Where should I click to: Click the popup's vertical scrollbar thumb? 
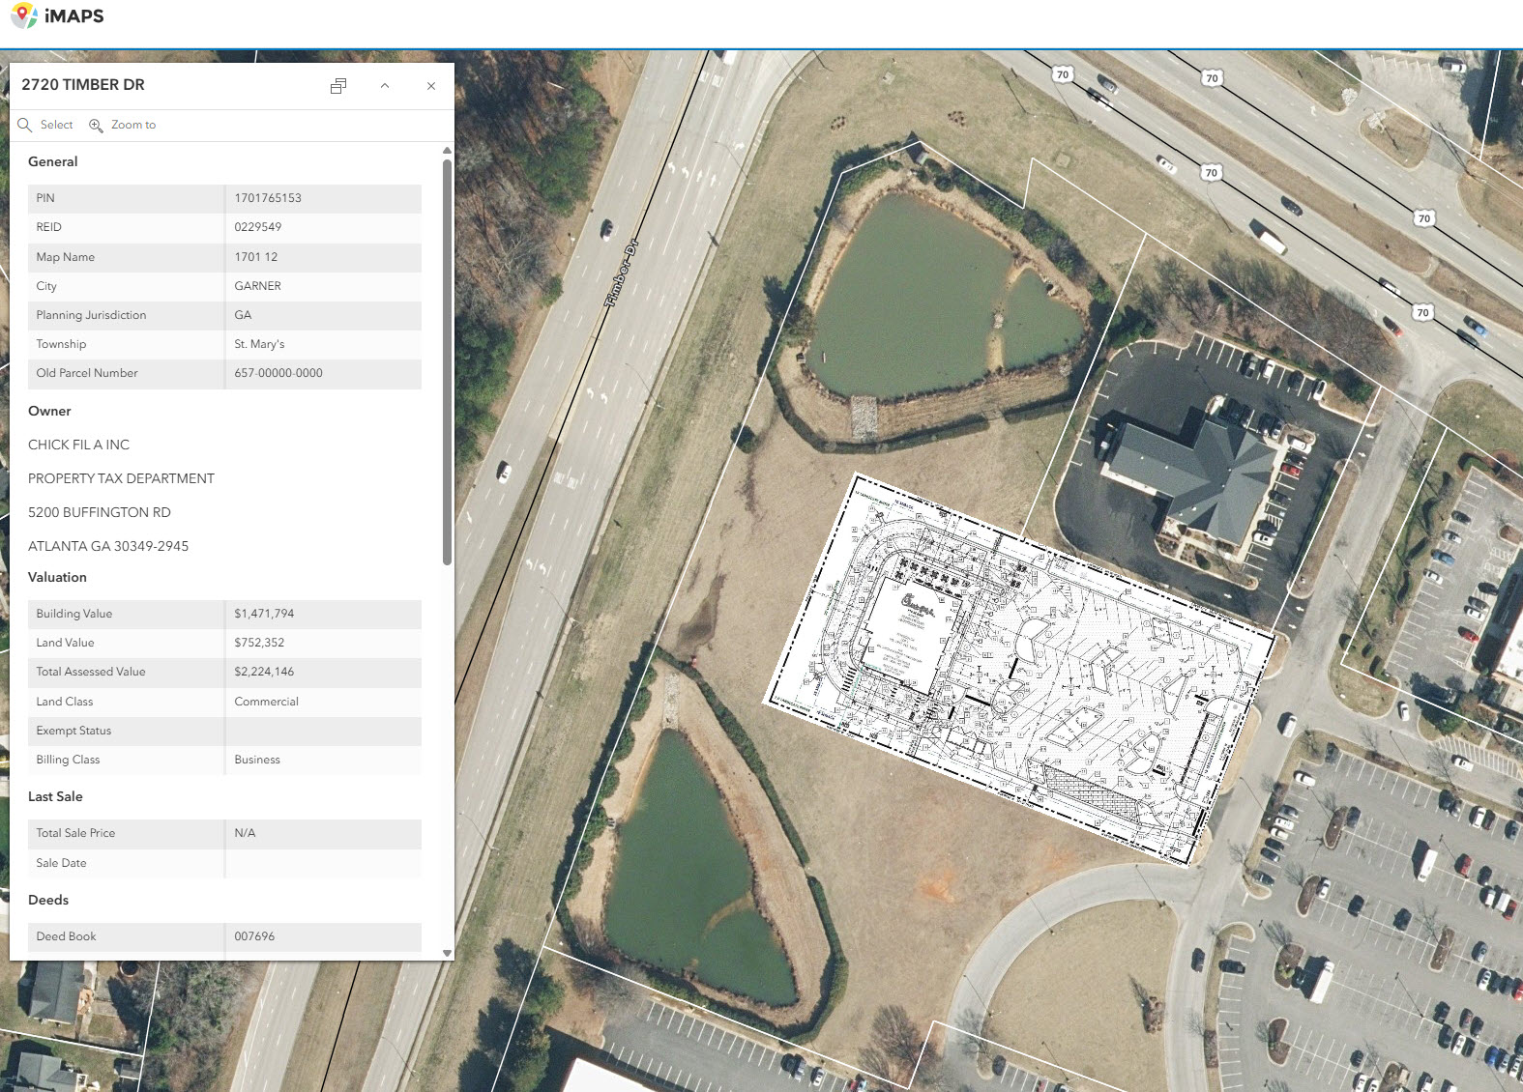click(x=447, y=362)
